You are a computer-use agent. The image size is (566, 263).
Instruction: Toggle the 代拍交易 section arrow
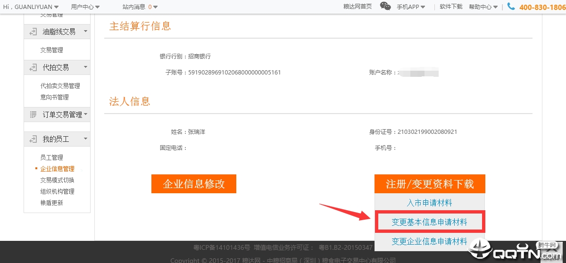[x=85, y=67]
